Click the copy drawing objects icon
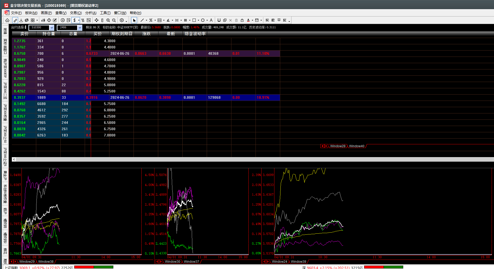 click(225, 20)
